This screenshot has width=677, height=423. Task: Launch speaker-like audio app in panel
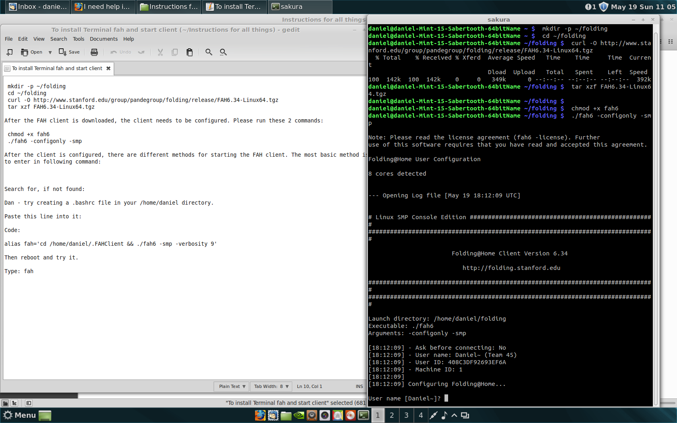(312, 415)
